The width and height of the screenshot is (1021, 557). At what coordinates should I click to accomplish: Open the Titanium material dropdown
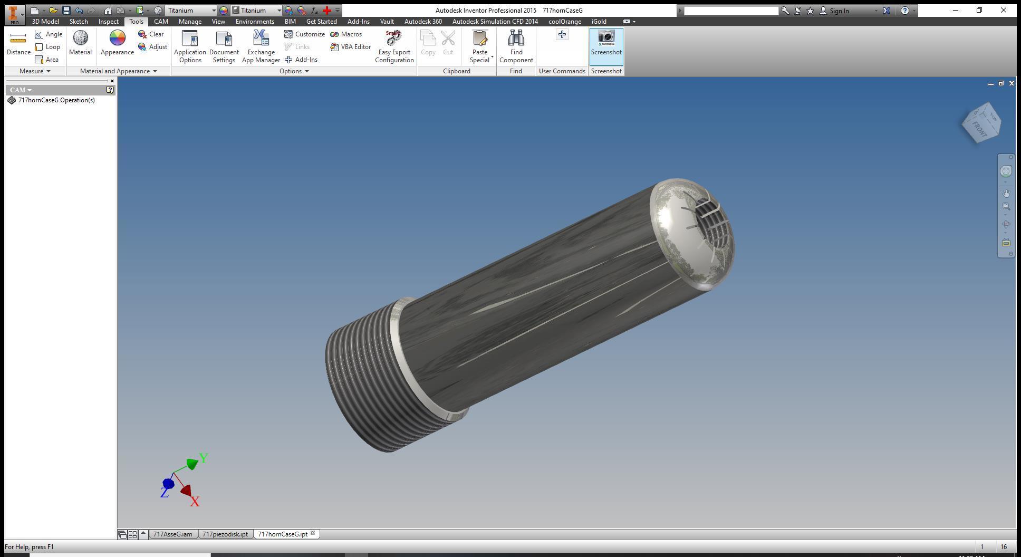click(x=191, y=10)
